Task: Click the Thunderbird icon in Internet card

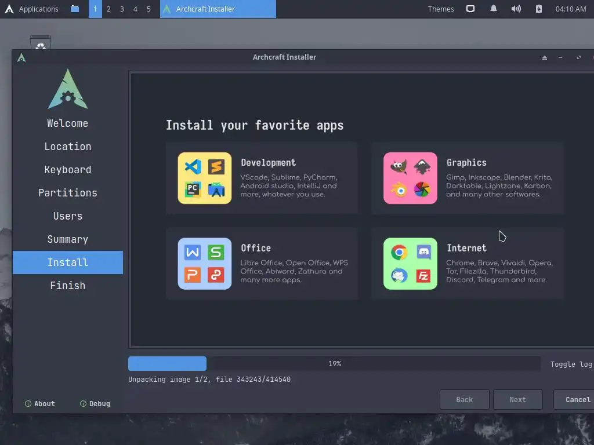Action: [399, 275]
